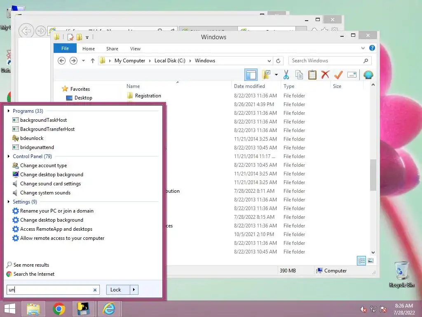Expand the ribbon with the chevron
Viewport: 422px width, 317px height.
point(363,48)
